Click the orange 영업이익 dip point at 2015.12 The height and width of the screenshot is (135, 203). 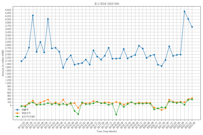point(78,108)
